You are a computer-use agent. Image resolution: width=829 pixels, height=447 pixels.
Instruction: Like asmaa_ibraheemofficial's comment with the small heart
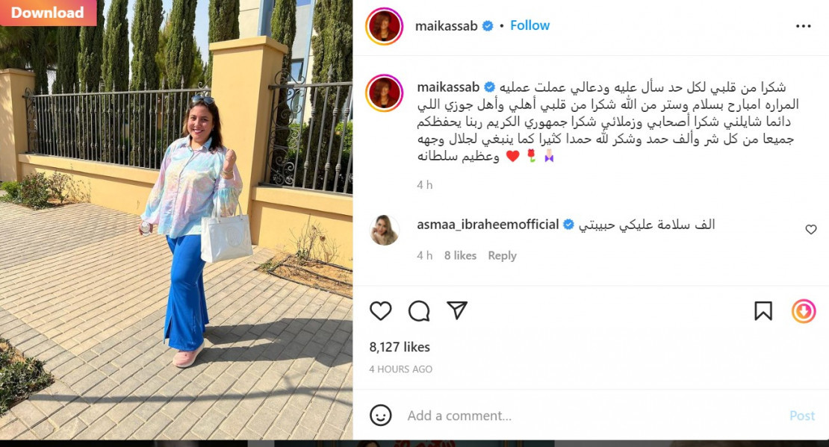click(810, 229)
